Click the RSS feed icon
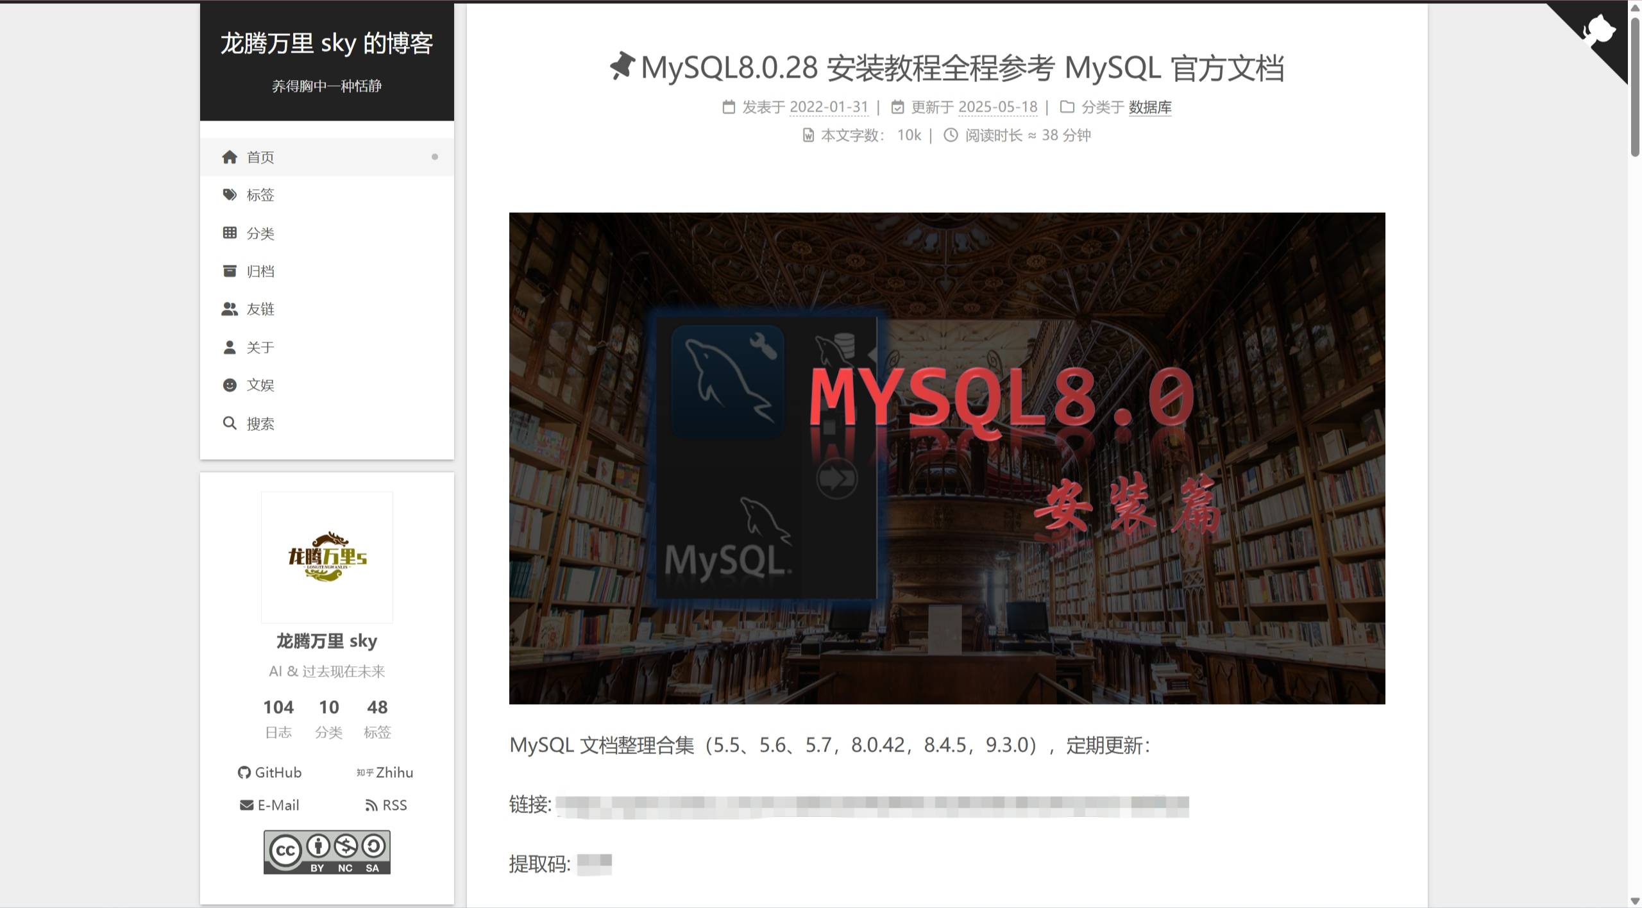 click(371, 805)
